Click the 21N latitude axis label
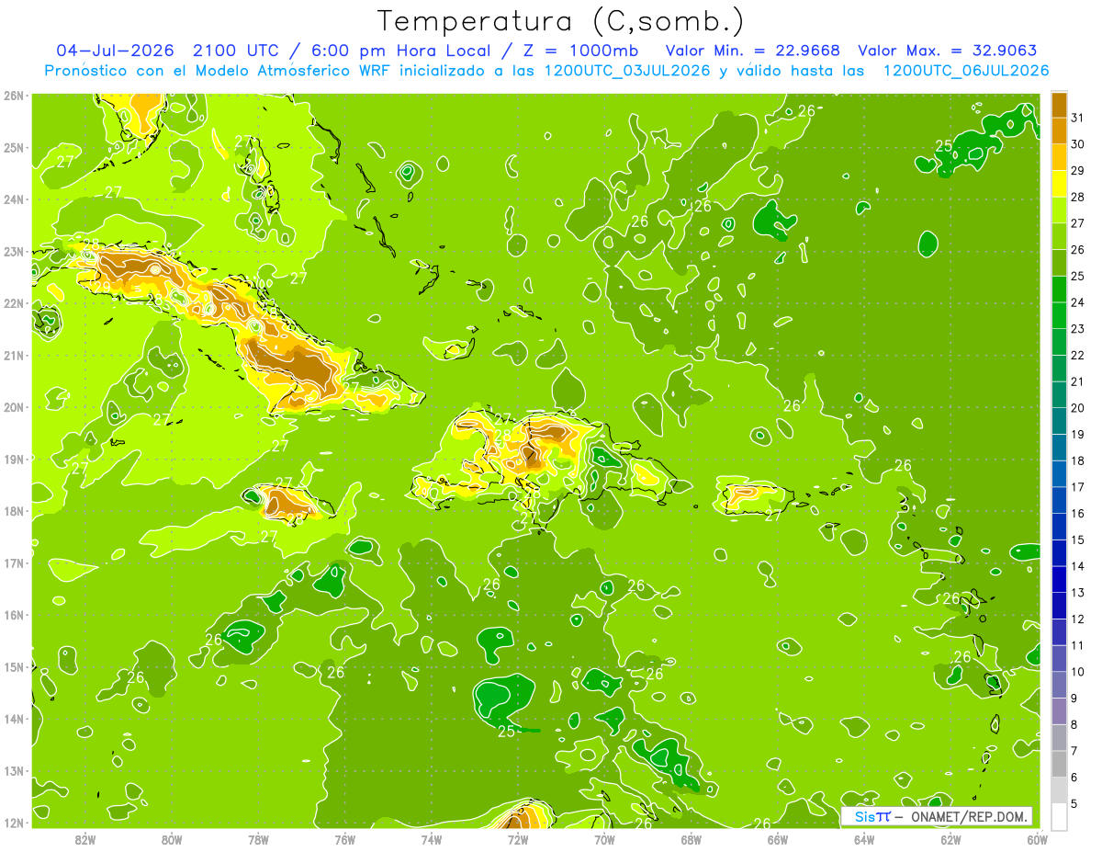The image size is (1102, 852). (13, 355)
